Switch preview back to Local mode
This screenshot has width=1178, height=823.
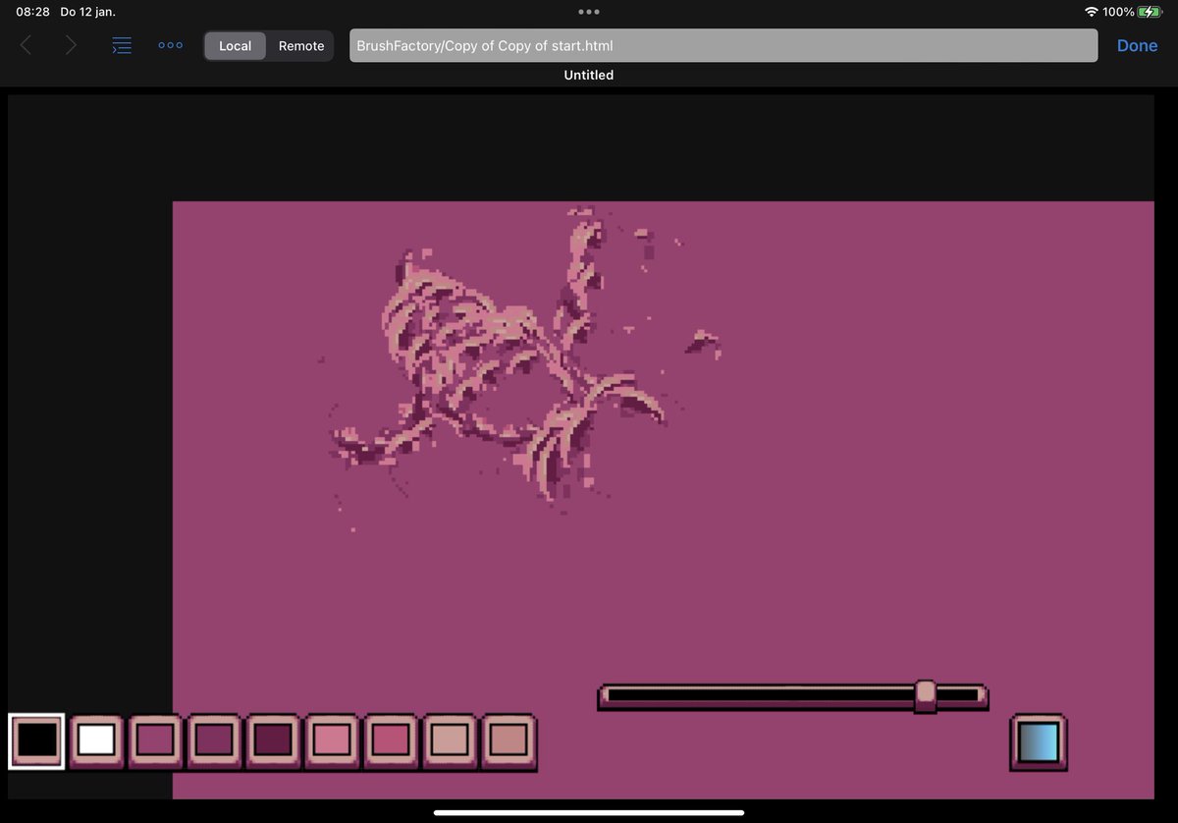(235, 45)
